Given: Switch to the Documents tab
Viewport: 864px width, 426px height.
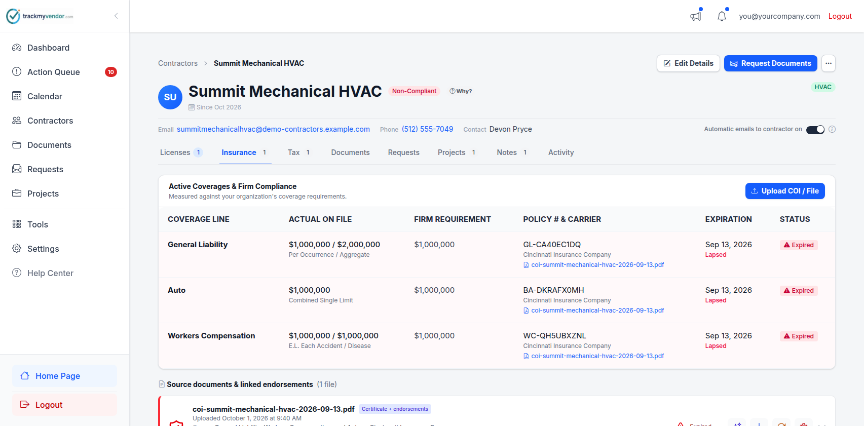Looking at the screenshot, I should (350, 152).
